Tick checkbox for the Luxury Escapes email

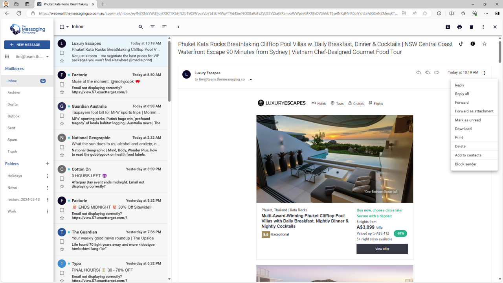pos(62,53)
